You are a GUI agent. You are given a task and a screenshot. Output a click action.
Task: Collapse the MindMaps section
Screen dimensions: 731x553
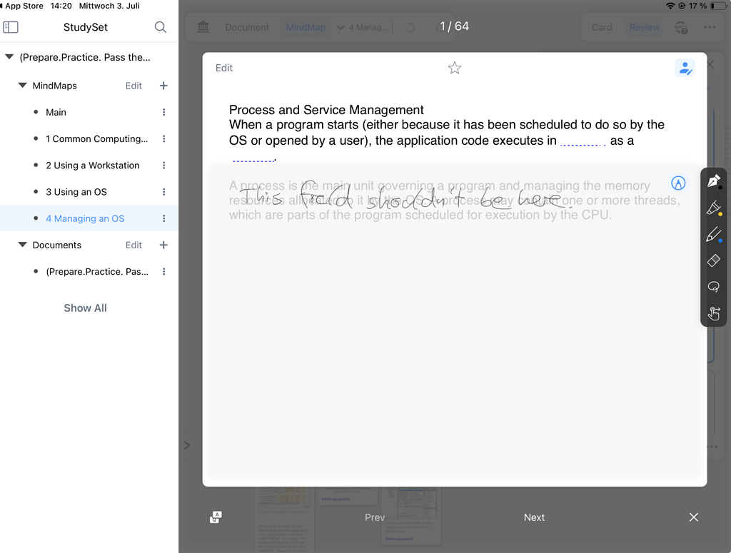click(22, 85)
